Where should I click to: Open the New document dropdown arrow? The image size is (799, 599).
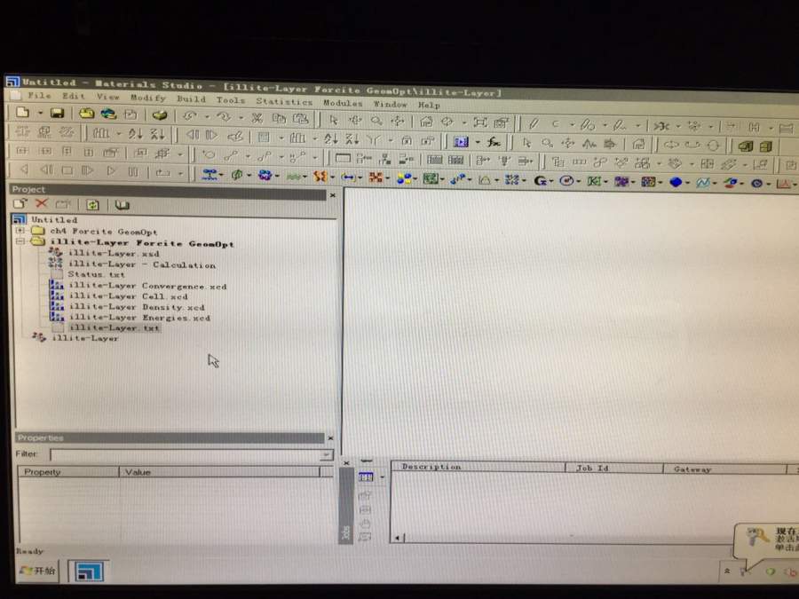pyautogui.click(x=40, y=113)
